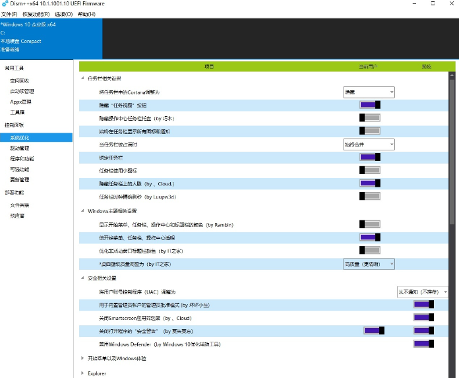Viewport: 459px width, 378px height.
Task: Open the 始终合并 taskbar dropdown
Action: tap(369, 144)
